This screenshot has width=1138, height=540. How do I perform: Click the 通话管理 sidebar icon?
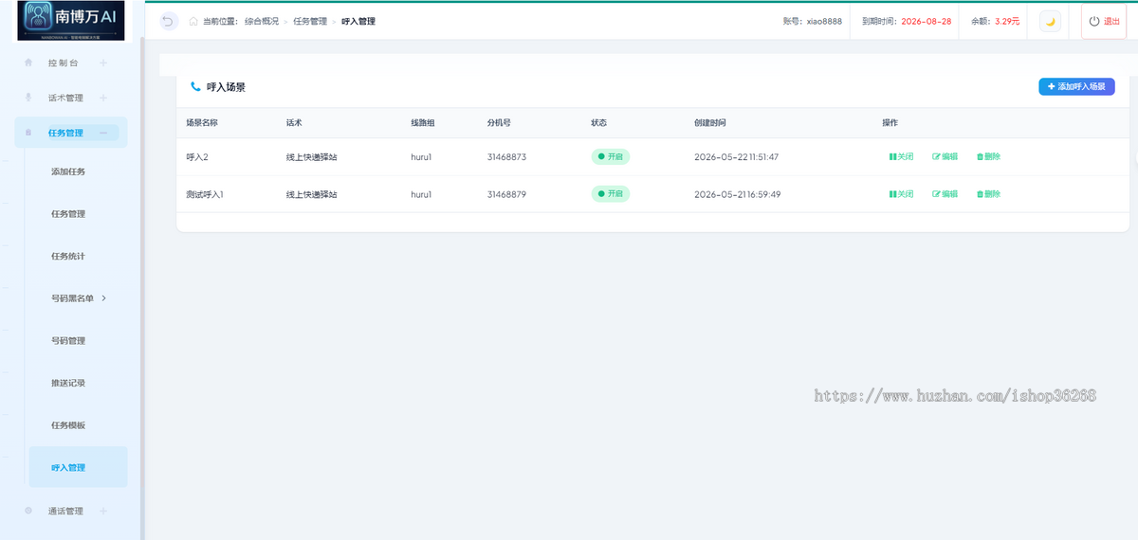(x=28, y=511)
